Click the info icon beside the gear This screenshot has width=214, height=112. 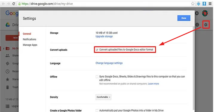[197, 25]
